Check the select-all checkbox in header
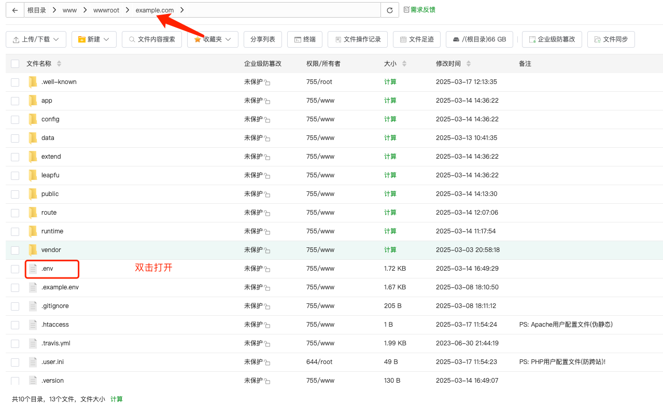 tap(15, 64)
